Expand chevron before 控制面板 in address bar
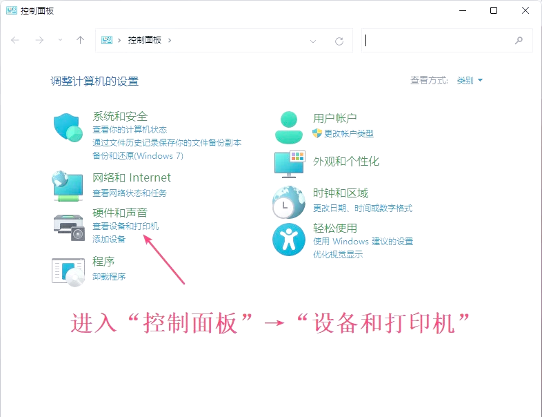Image resolution: width=542 pixels, height=417 pixels. click(119, 40)
